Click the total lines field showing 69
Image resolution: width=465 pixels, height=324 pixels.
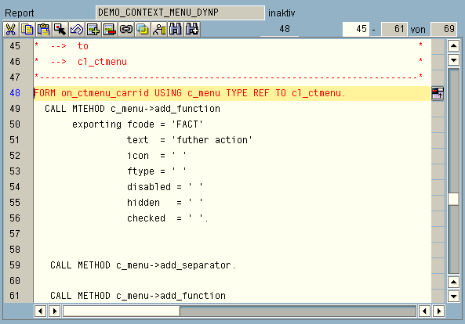pyautogui.click(x=444, y=29)
